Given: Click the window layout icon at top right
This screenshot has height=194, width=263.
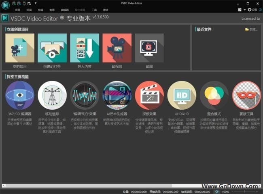Looking at the screenshot, I should (x=240, y=10).
